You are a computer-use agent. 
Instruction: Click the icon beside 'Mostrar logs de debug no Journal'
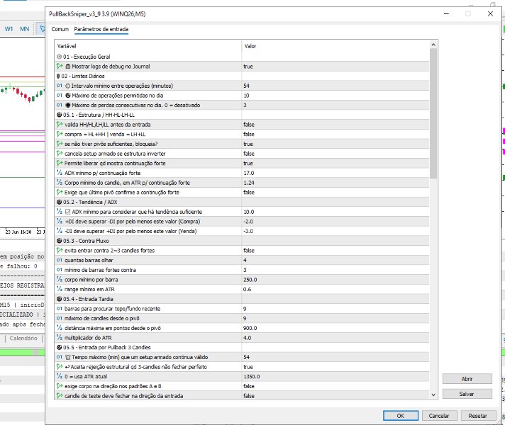click(68, 67)
